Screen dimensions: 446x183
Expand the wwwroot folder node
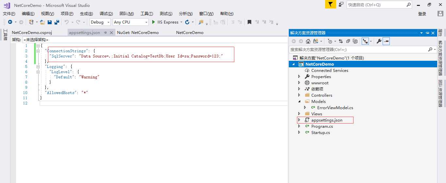299,83
